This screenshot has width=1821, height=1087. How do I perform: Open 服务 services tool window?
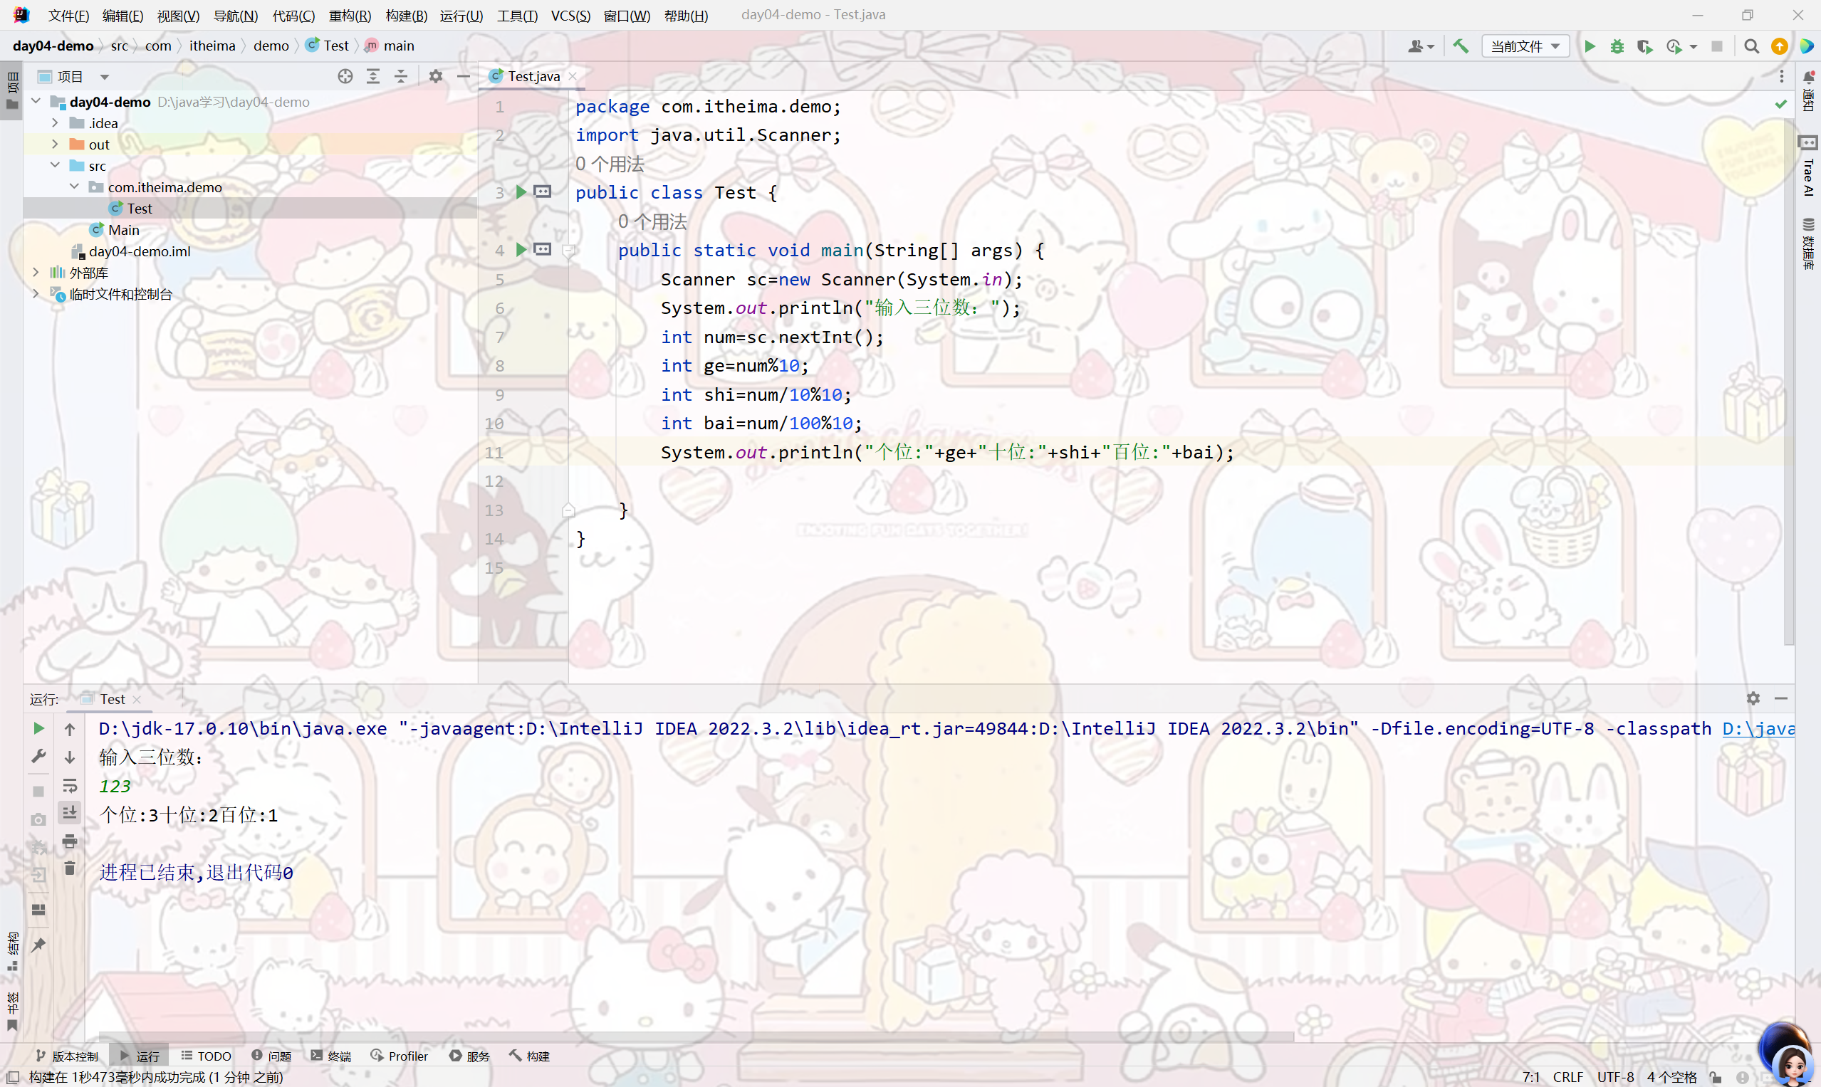click(470, 1056)
